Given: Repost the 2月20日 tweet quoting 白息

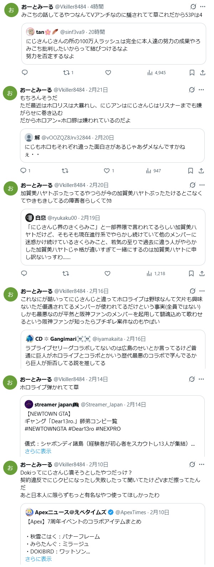Looking at the screenshot, I should pyautogui.click(x=66, y=273).
